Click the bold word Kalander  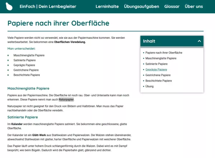click(17, 124)
